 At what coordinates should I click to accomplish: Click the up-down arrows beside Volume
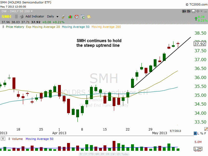coord(9,139)
